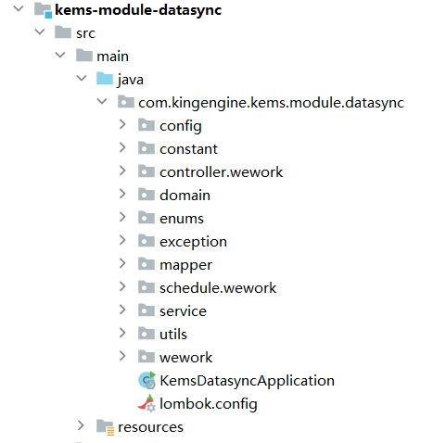Click the wework package icon
The height and width of the screenshot is (443, 433).
click(146, 357)
